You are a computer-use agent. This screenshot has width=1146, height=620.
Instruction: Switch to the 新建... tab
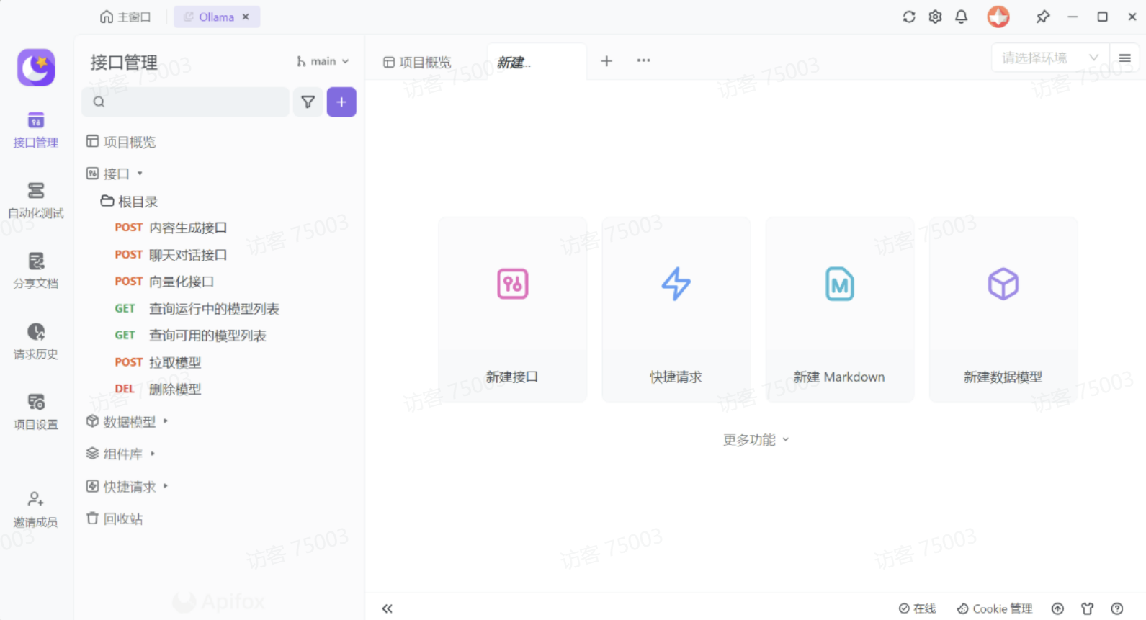(537, 63)
